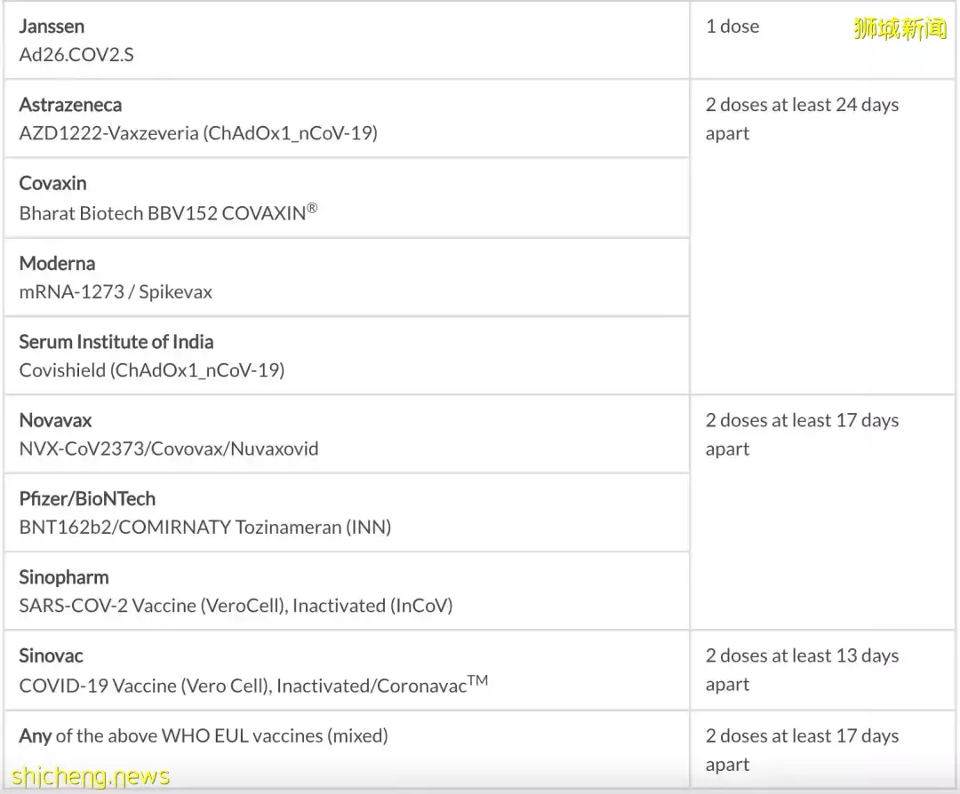Click the BNT162b2/COMIRNATY Tozinameran text
960x794 pixels.
pyautogui.click(x=205, y=527)
